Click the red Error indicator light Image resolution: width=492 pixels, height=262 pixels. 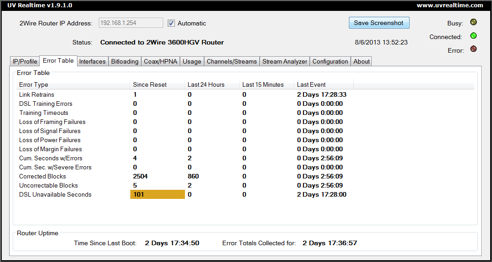coord(473,49)
